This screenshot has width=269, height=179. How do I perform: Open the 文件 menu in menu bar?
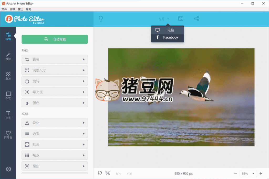tap(4, 9)
